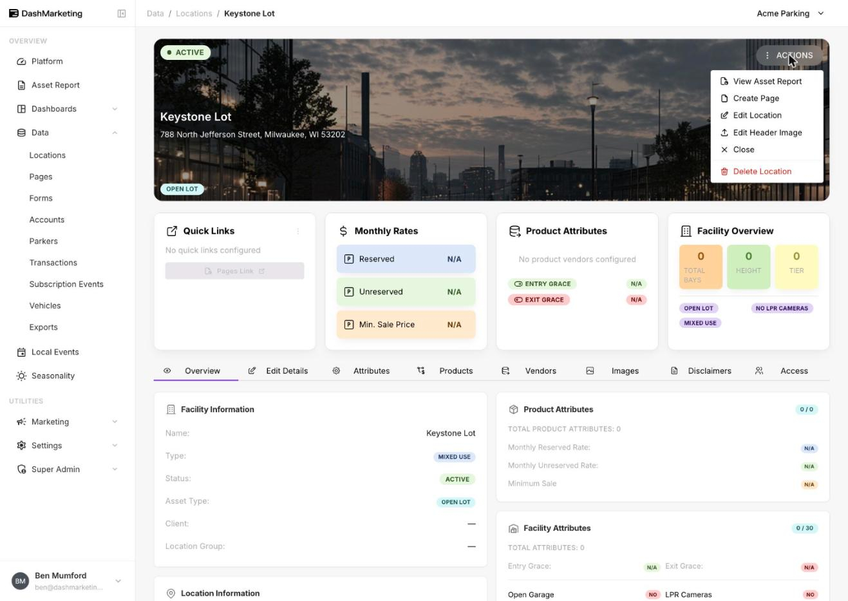Click the NO LPR CAMERAS tag
Screen dimensions: 848x601
coord(782,309)
